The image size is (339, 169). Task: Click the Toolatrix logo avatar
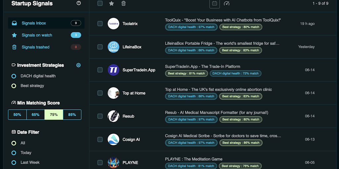[114, 23]
